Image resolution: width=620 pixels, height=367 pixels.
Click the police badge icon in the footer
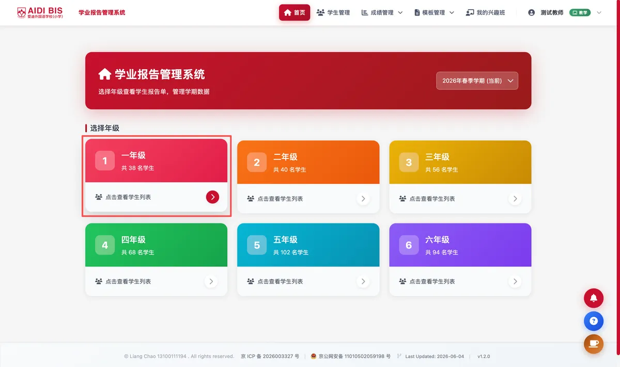(x=313, y=356)
